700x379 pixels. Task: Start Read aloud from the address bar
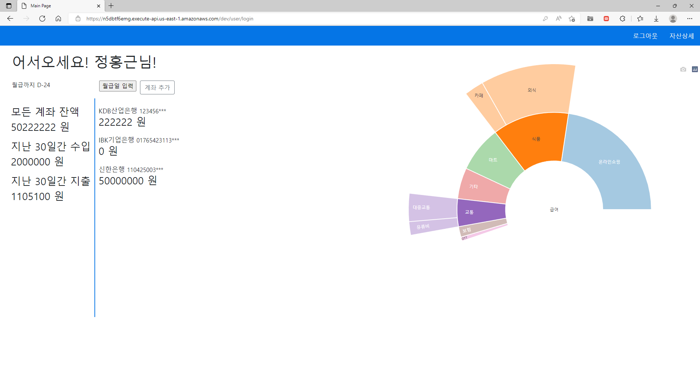tap(559, 19)
